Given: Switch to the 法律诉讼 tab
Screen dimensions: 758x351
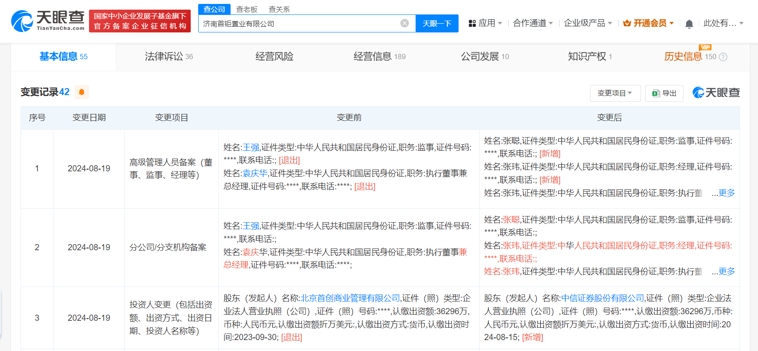Looking at the screenshot, I should coord(169,57).
